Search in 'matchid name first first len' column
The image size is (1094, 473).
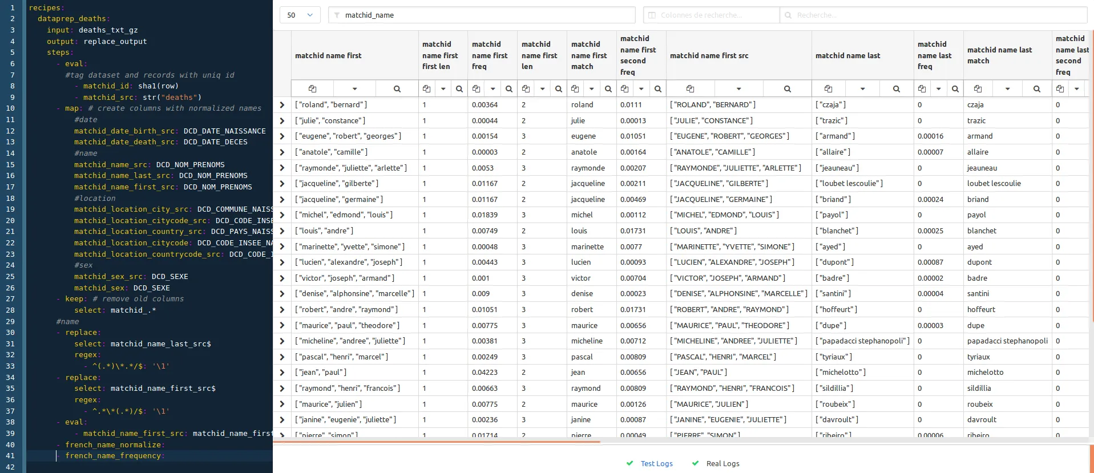[x=459, y=88]
